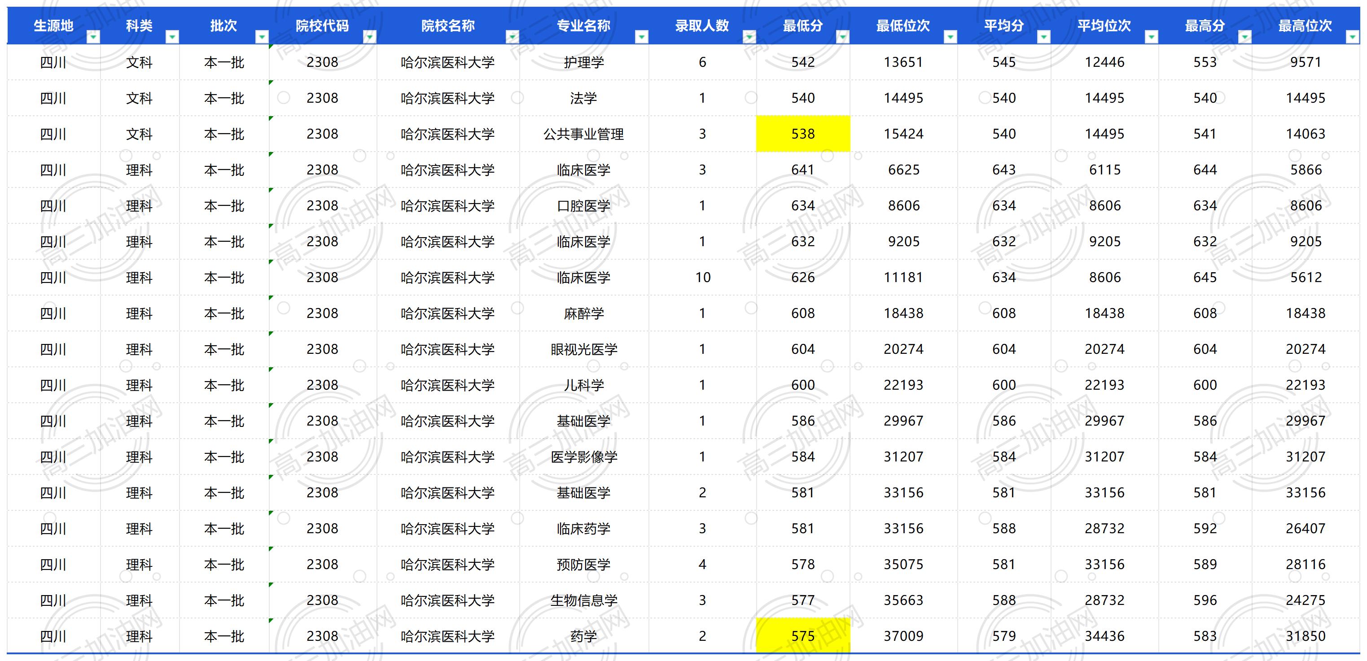The width and height of the screenshot is (1367, 661).
Task: Click the 生物信息学 major cell
Action: pos(584,600)
